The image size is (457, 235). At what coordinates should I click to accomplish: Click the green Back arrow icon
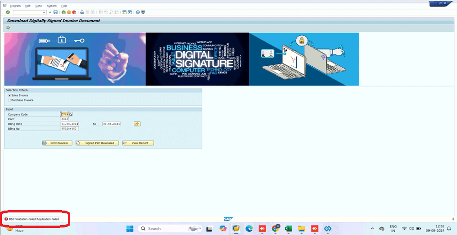pyautogui.click(x=63, y=12)
